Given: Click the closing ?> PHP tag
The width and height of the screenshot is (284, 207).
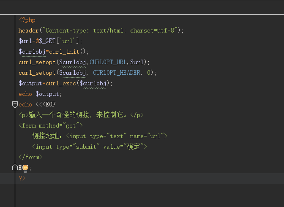Looking at the screenshot, I should click(x=22, y=178).
